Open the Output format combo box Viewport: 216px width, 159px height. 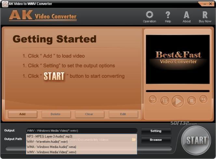(x=82, y=131)
